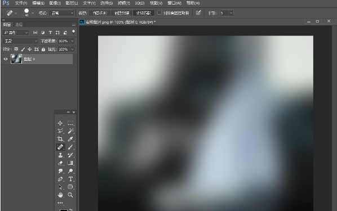Open the layer opacity dropdown arrow
Image resolution: width=337 pixels, height=211 pixels.
click(73, 41)
